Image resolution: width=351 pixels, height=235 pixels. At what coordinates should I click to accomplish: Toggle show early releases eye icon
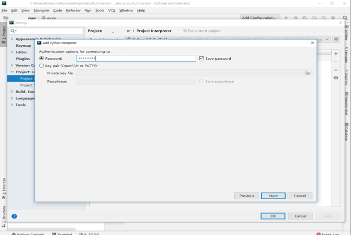pyautogui.click(x=336, y=78)
